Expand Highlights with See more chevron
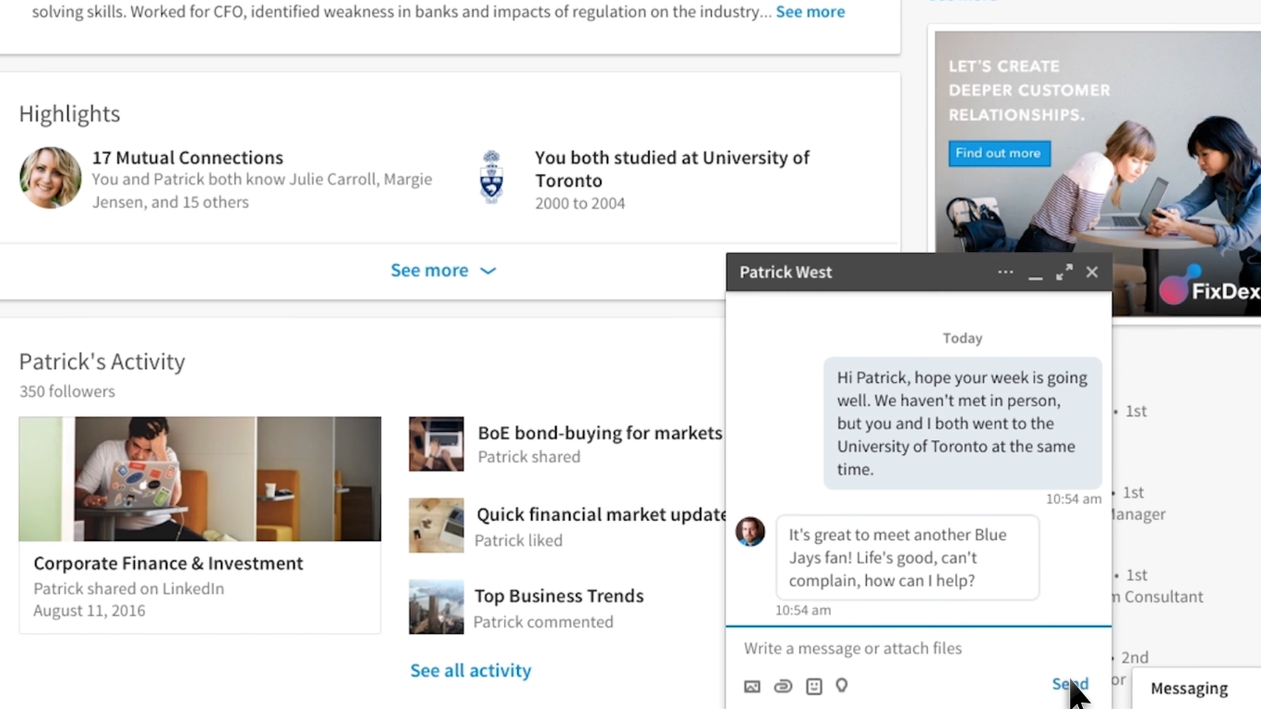This screenshot has height=709, width=1261. pos(443,270)
